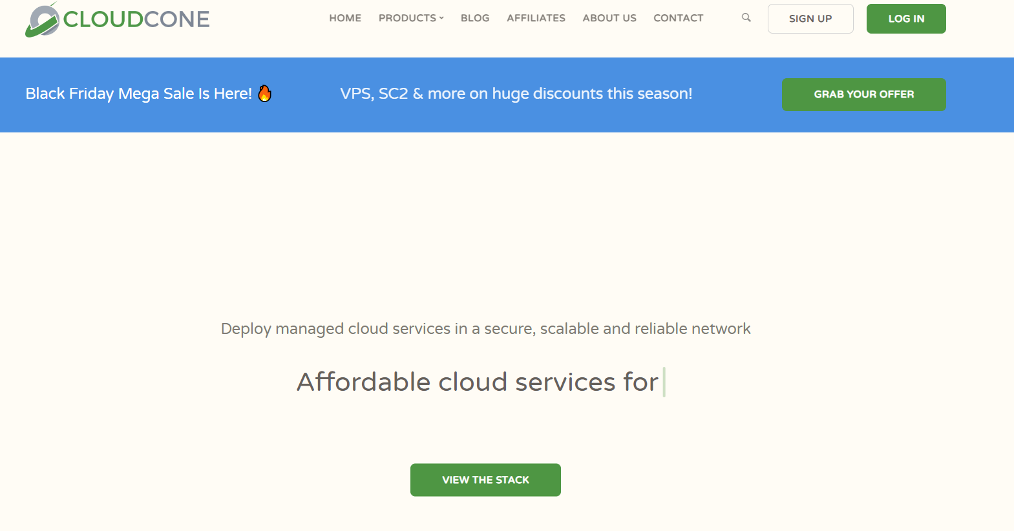Navigate to Affiliates
Screen dimensions: 1014x531
pos(536,18)
